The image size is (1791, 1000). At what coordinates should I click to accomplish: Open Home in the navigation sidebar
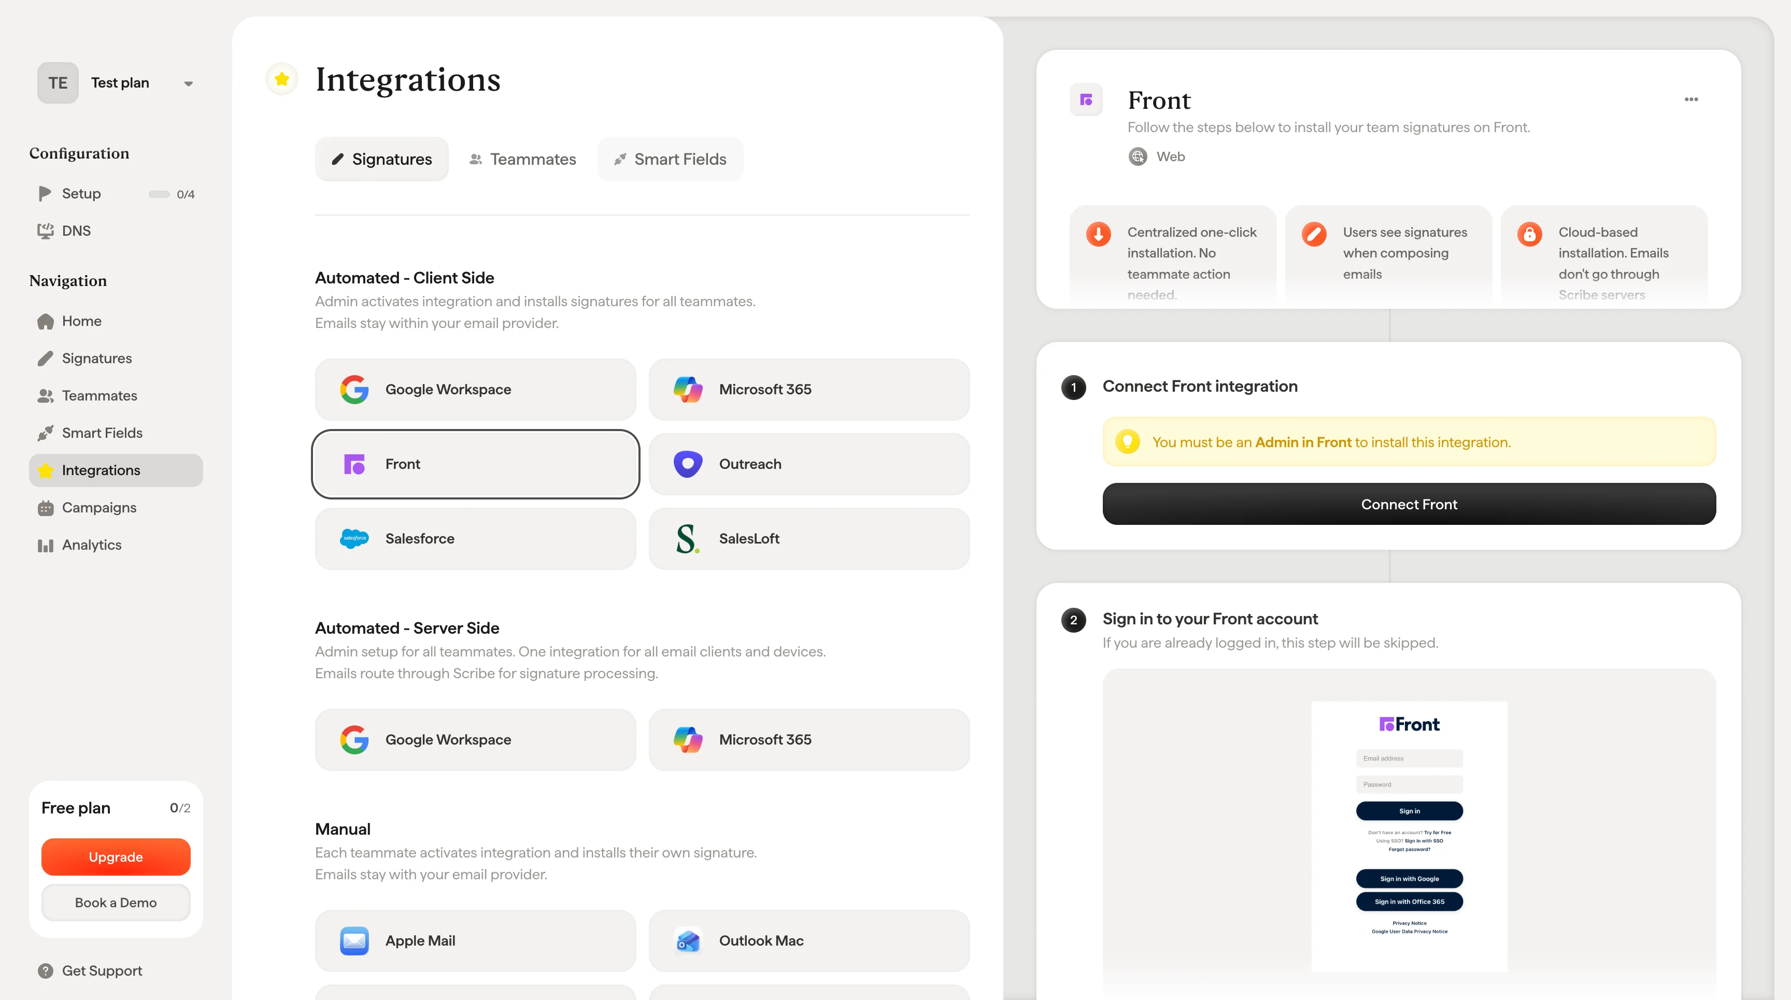(x=116, y=321)
